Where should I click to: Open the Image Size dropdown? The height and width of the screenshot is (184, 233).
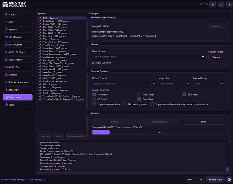[x=188, y=84]
